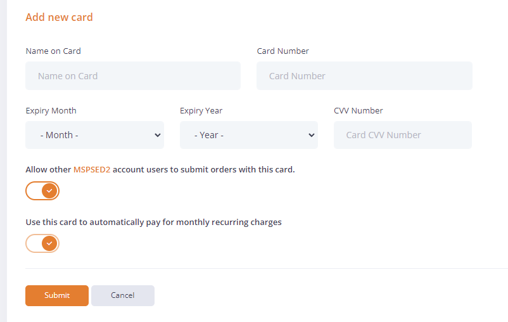
Task: Click the "CVV Number" label
Action: click(358, 111)
